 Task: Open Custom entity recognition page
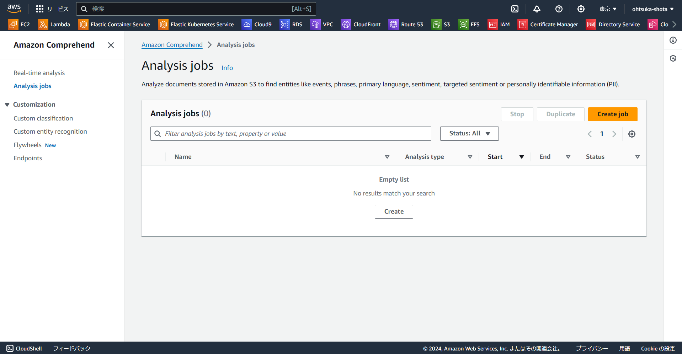coord(50,132)
